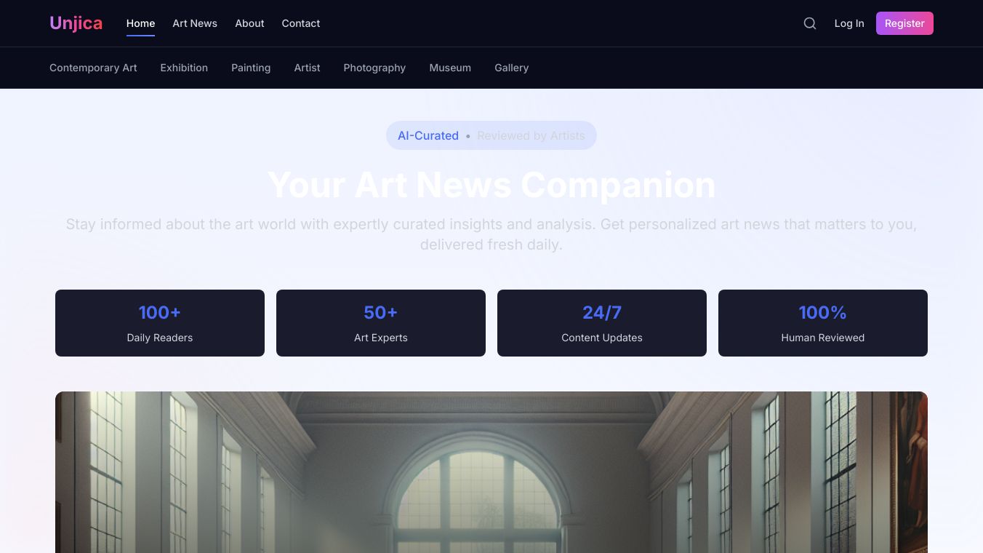Image resolution: width=983 pixels, height=553 pixels.
Task: Click the 50+ Art Experts stat card
Action: click(381, 323)
